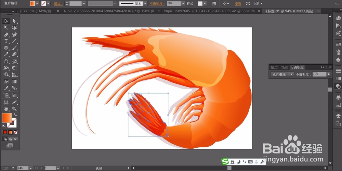This screenshot has width=342, height=171.
Task: Open the 描边 stroke options link
Action: click(x=58, y=4)
